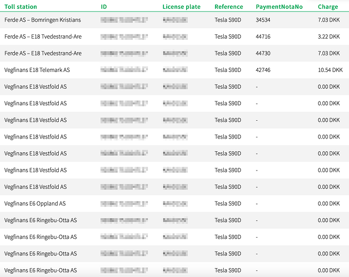
Task: Click the License plate column header
Action: coord(181,7)
